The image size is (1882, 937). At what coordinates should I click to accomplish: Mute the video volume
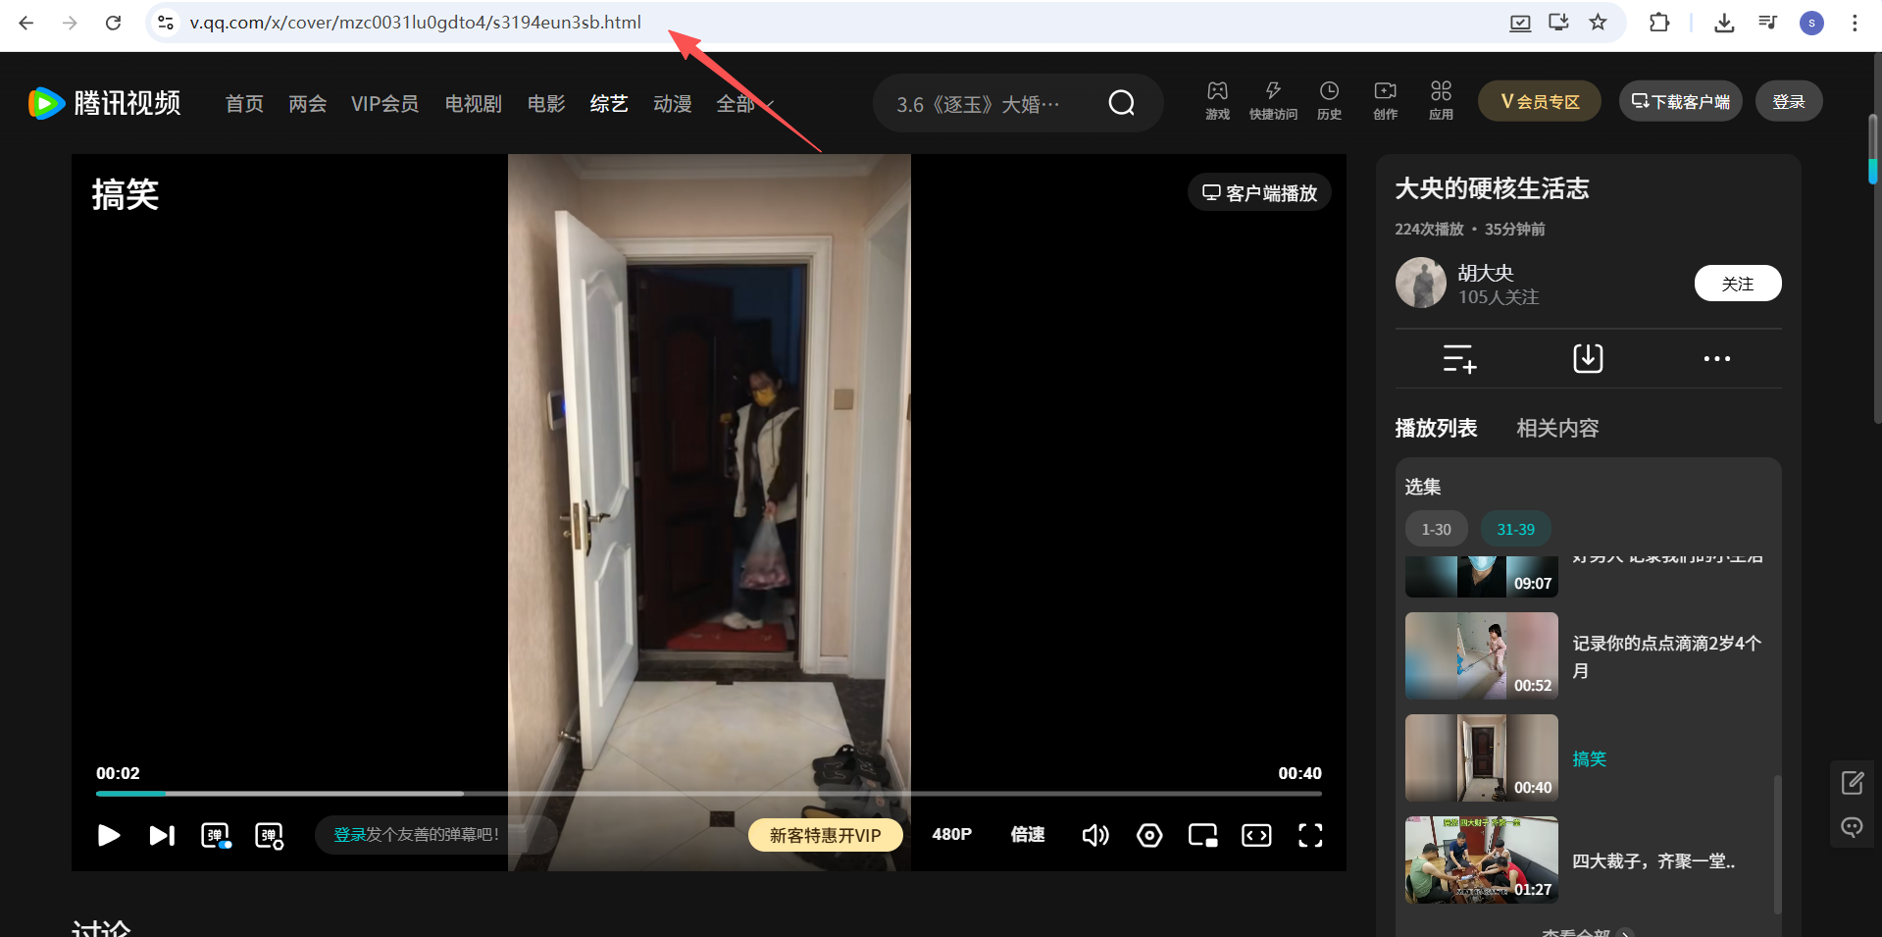click(1095, 835)
